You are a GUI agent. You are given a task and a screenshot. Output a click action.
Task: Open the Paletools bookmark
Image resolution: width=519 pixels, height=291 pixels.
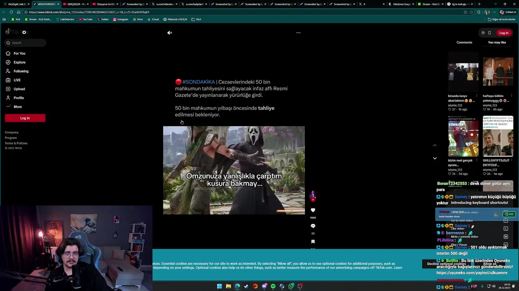tap(175, 19)
